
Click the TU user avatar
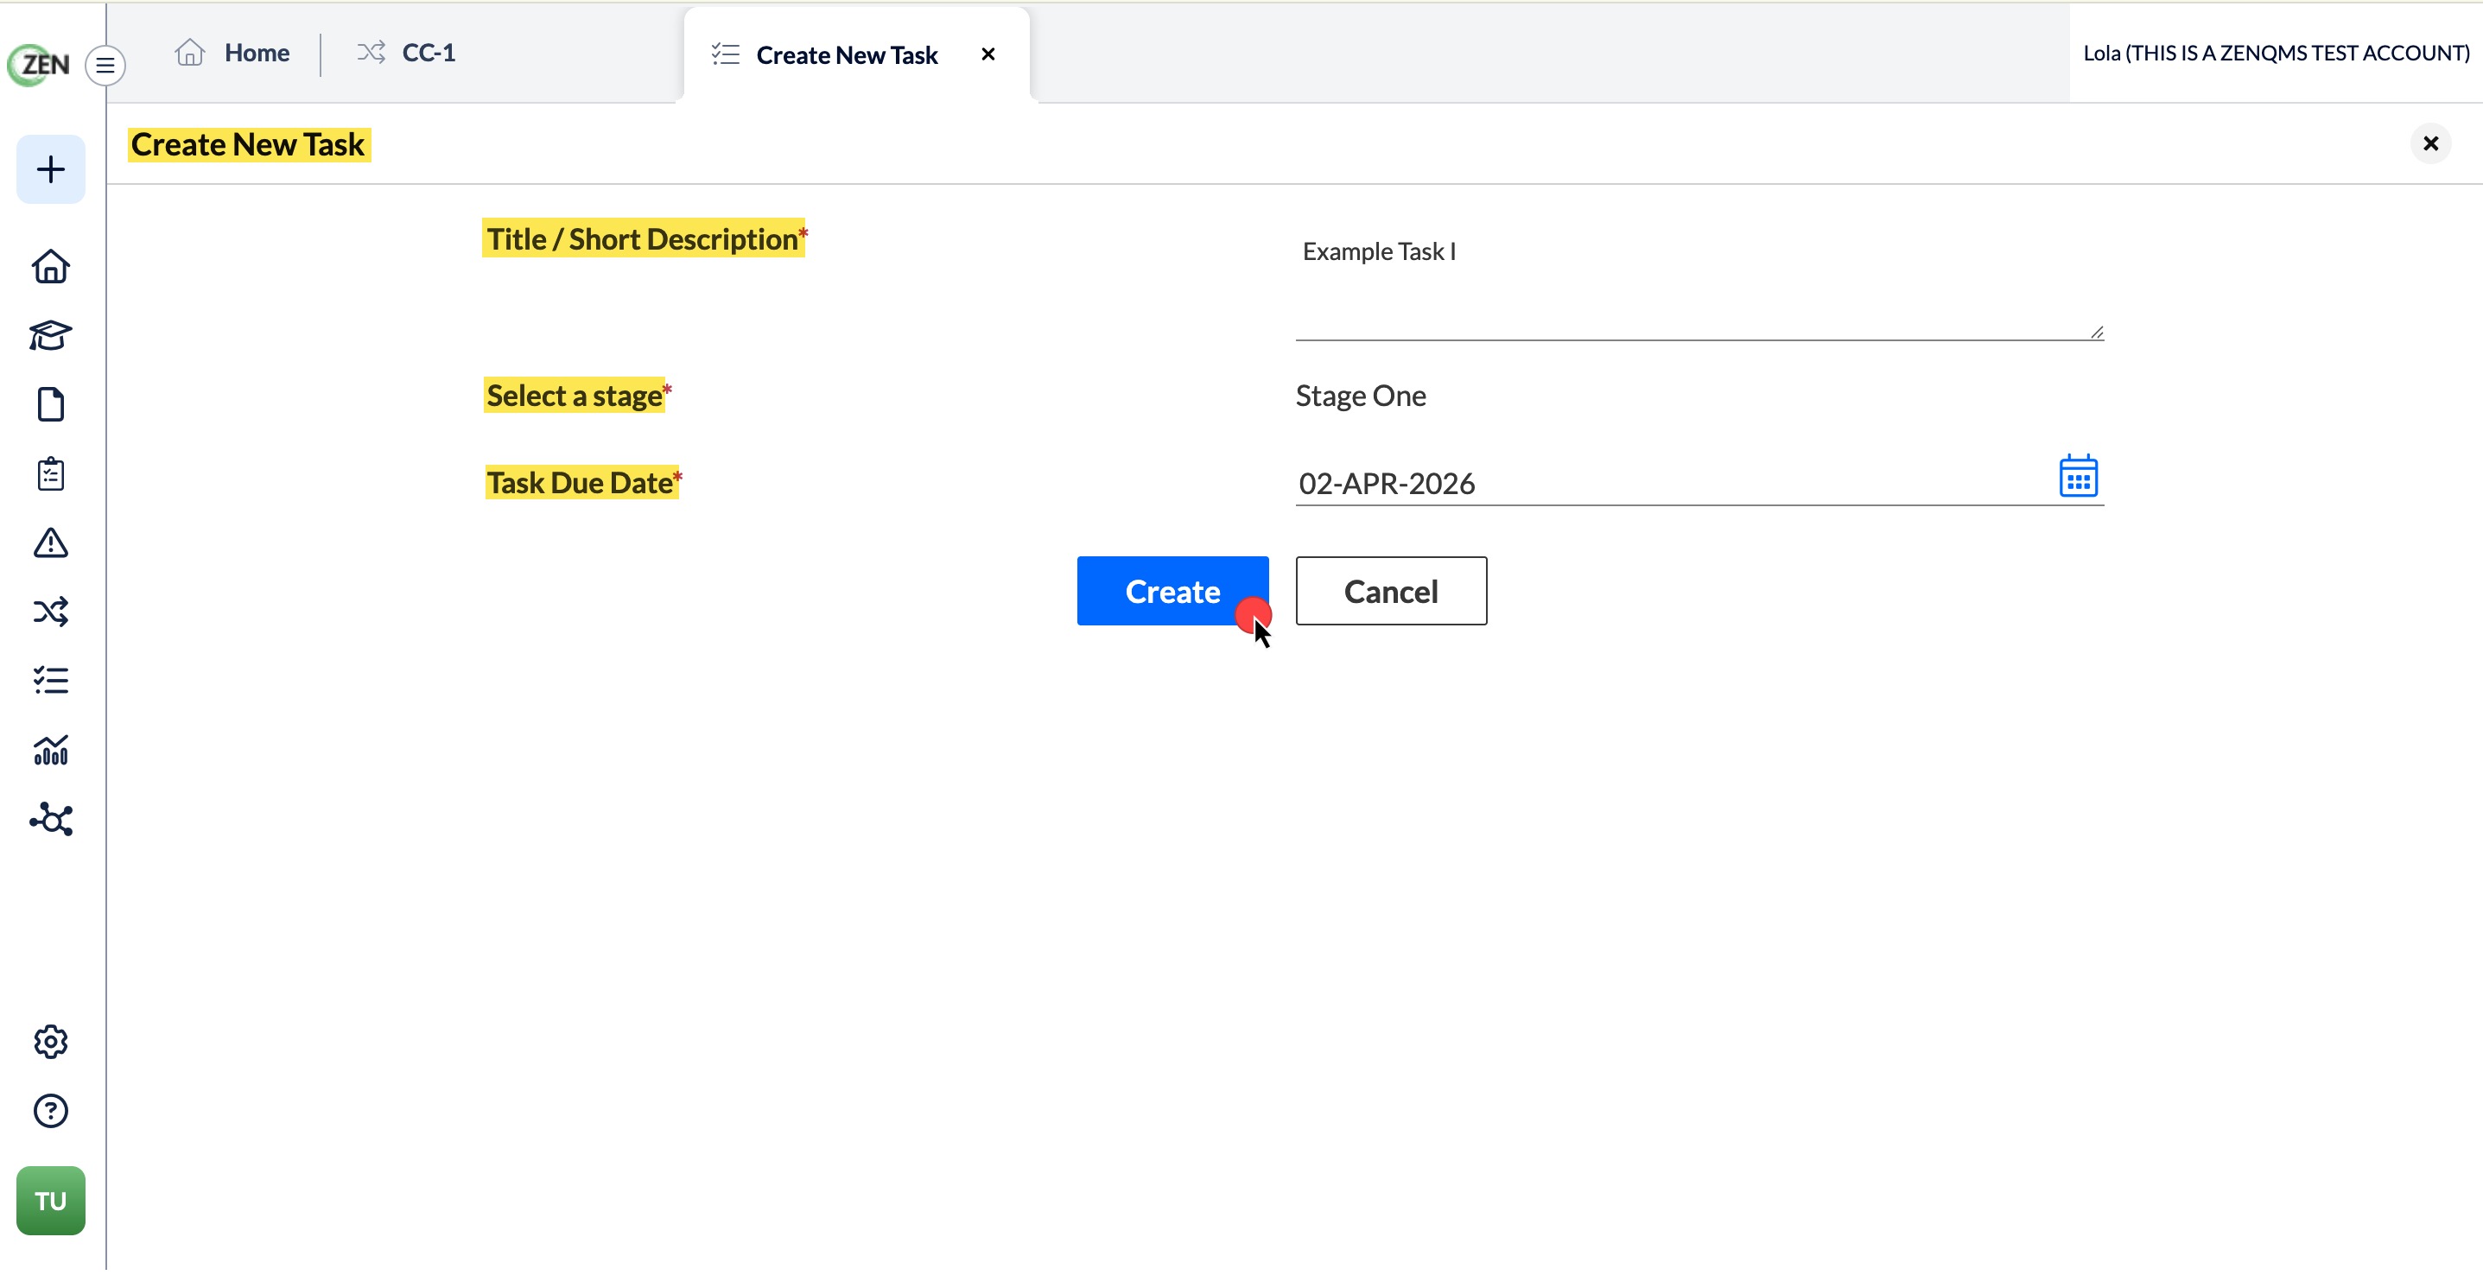50,1202
